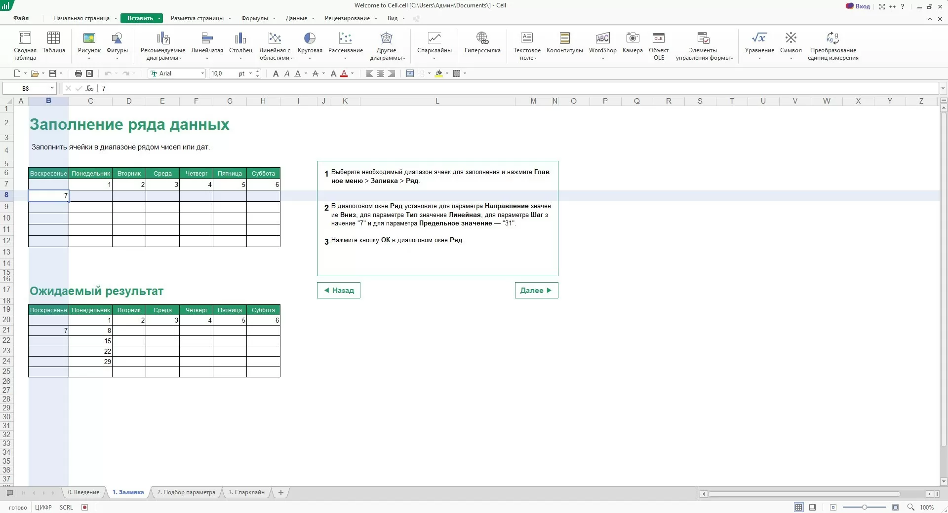Open the Формулы ribbon tab
Viewport: 948px width, 513px height.
[254, 18]
